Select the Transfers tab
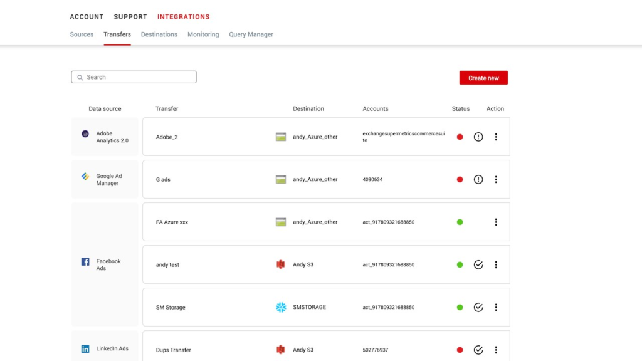642x361 pixels. coord(117,34)
